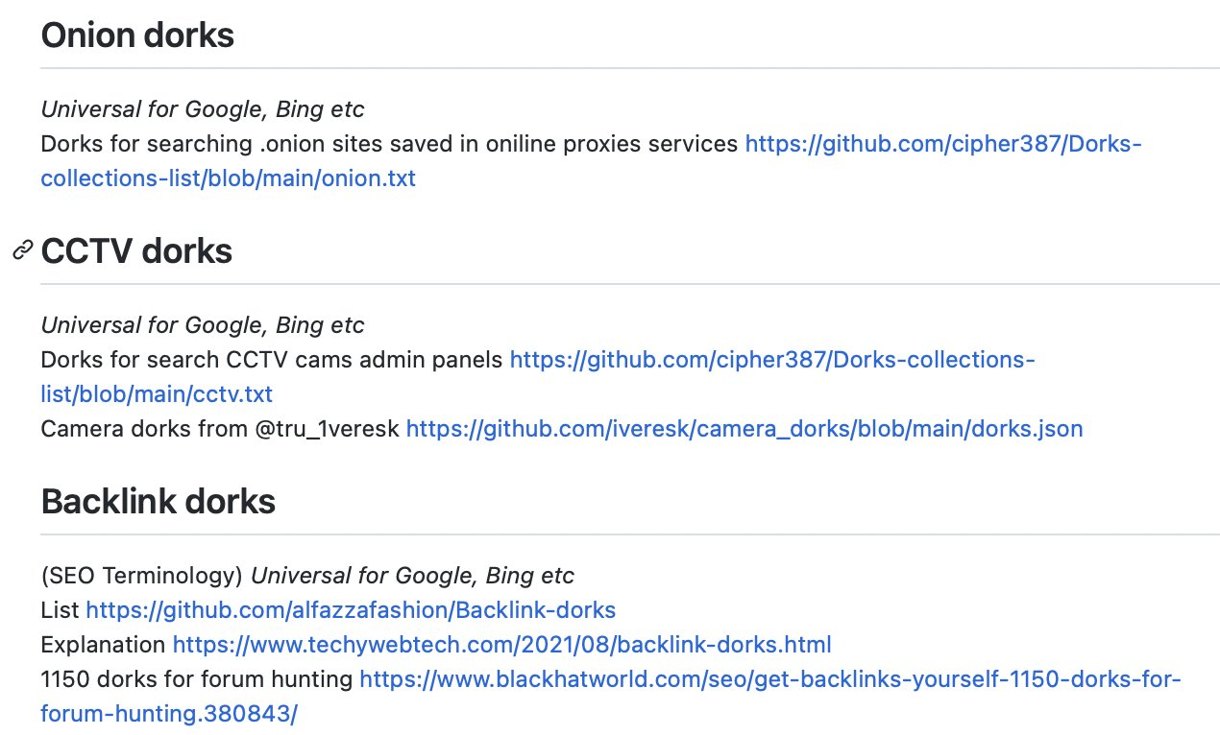Screen dimensions: 1220x735
Task: Click the 'Explanation' label text
Action: pyautogui.click(x=103, y=643)
